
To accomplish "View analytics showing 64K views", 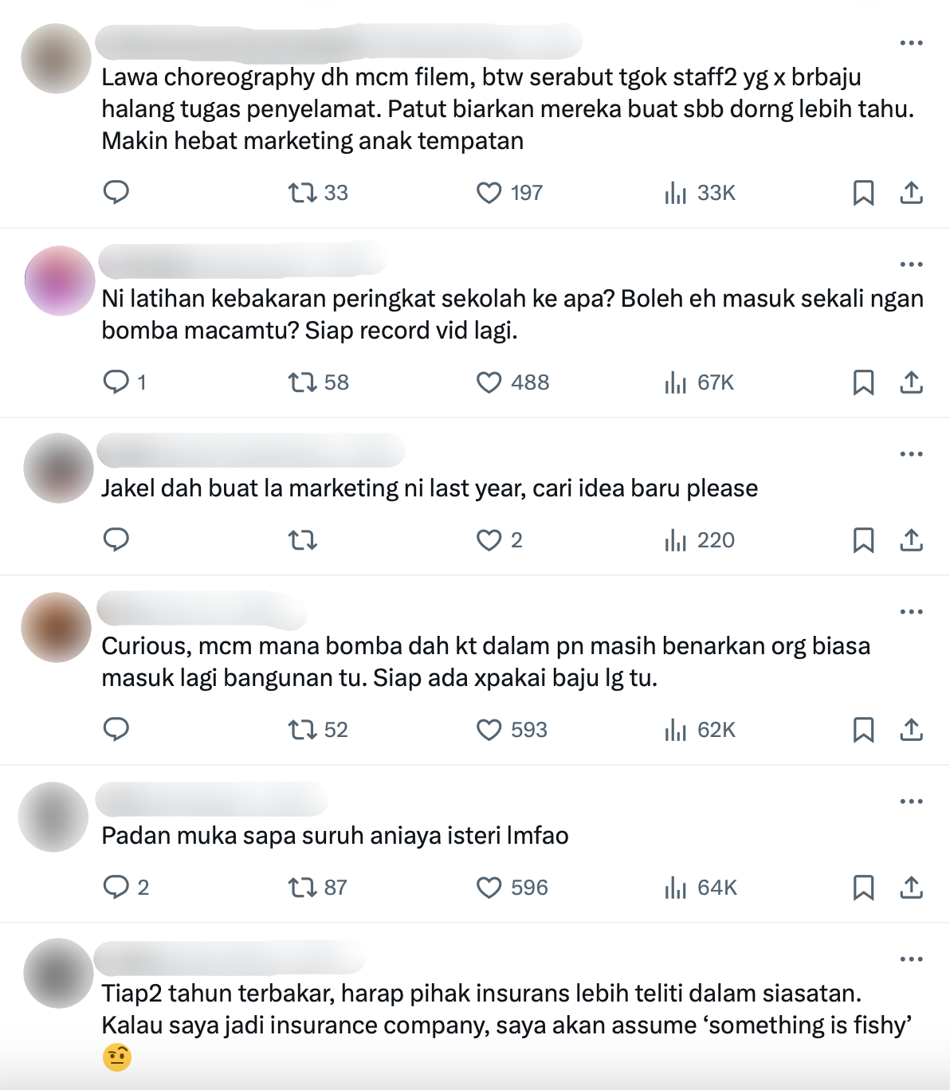I will 701,888.
